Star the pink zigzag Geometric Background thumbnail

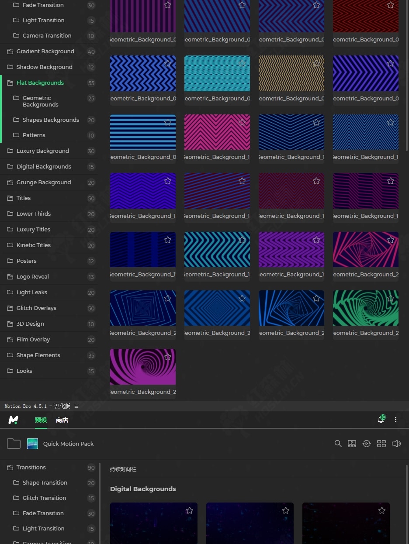click(242, 123)
